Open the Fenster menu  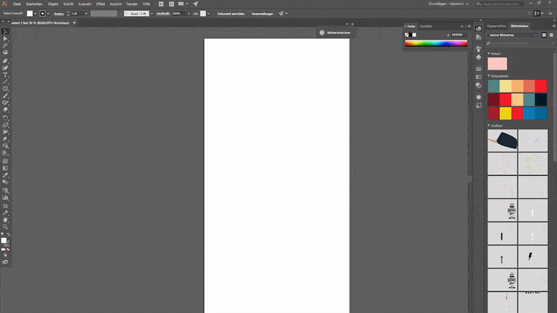(132, 4)
